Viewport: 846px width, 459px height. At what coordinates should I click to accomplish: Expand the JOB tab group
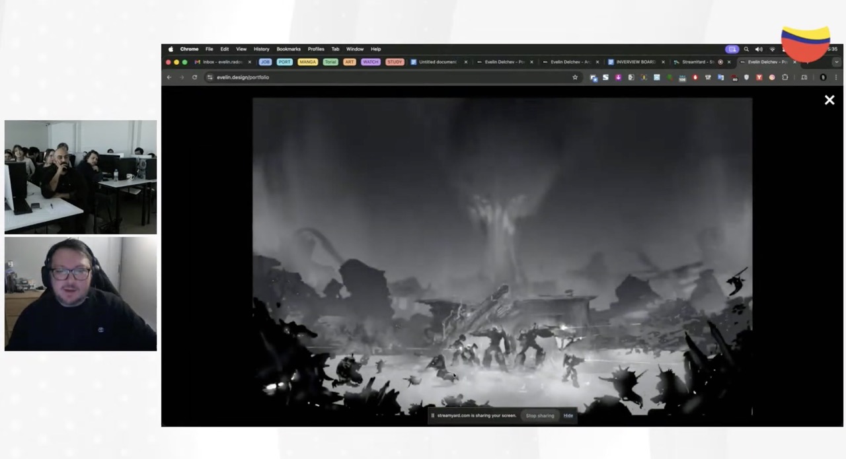click(x=265, y=62)
